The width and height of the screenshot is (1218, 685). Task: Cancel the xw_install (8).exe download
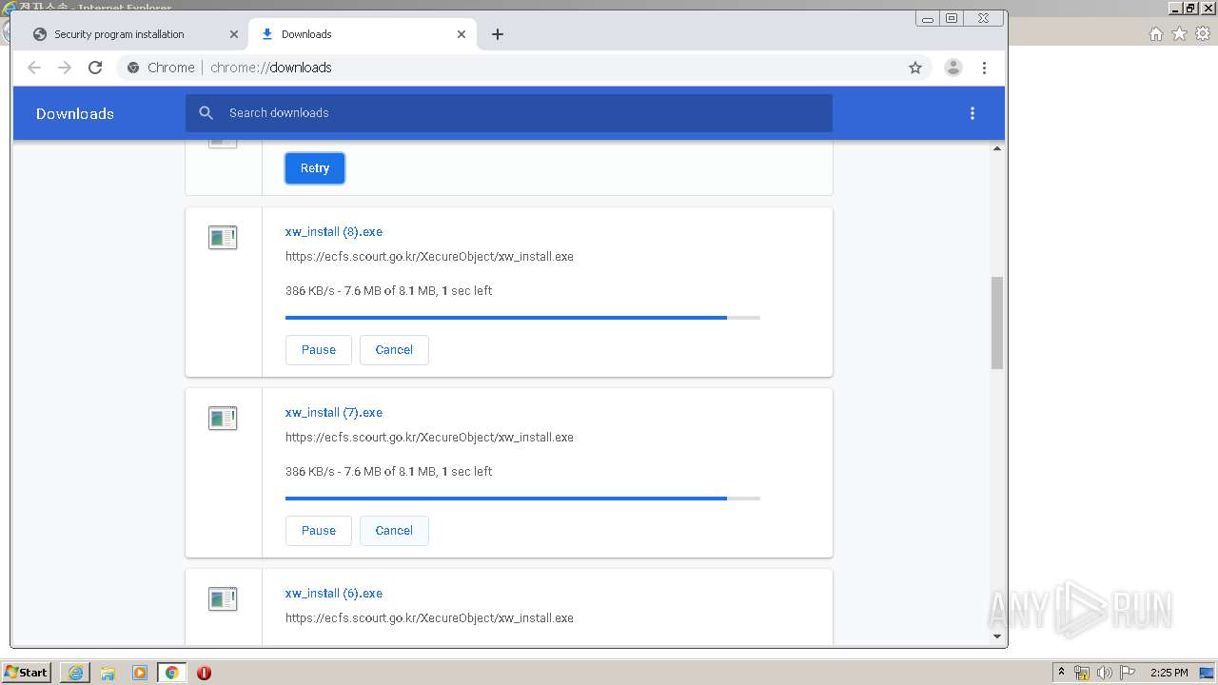pos(394,350)
